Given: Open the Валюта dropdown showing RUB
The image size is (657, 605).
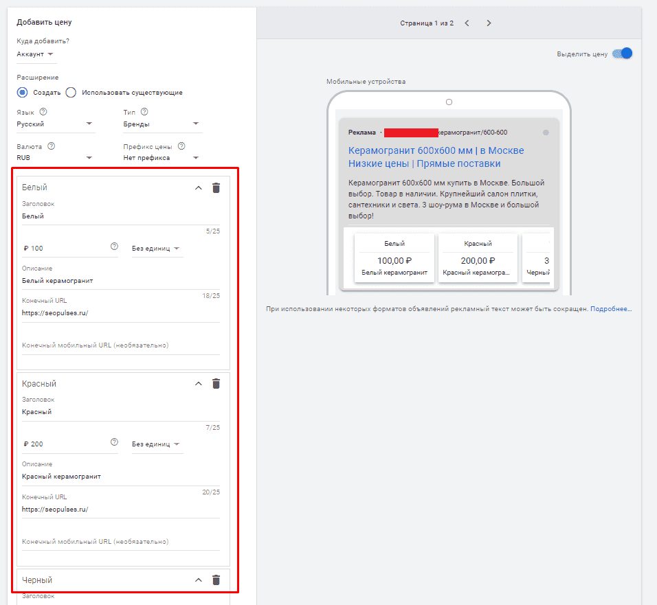Looking at the screenshot, I should [56, 158].
